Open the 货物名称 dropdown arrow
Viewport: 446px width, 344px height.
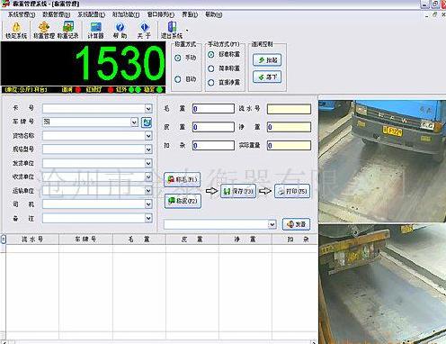click(148, 136)
